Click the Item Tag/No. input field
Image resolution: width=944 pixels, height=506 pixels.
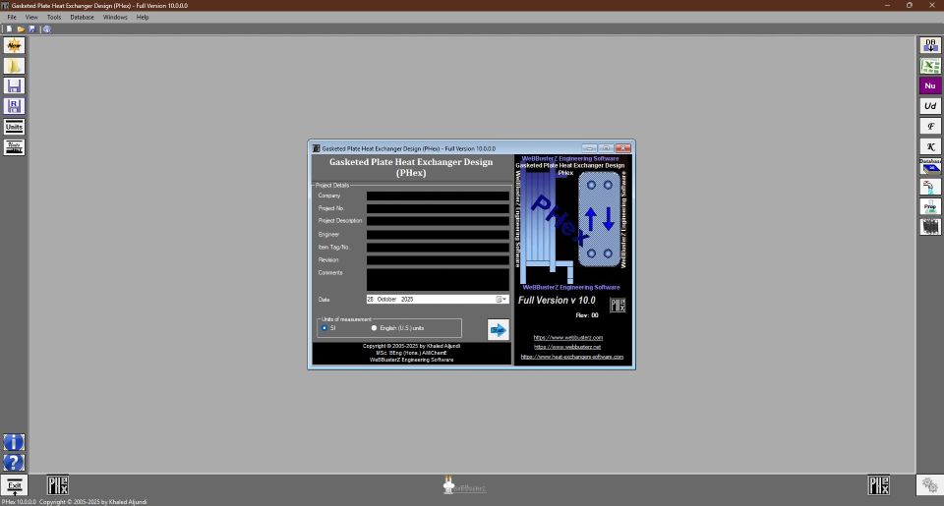(x=438, y=248)
